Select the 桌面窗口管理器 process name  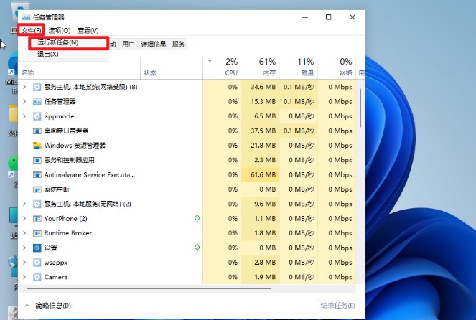(x=66, y=131)
